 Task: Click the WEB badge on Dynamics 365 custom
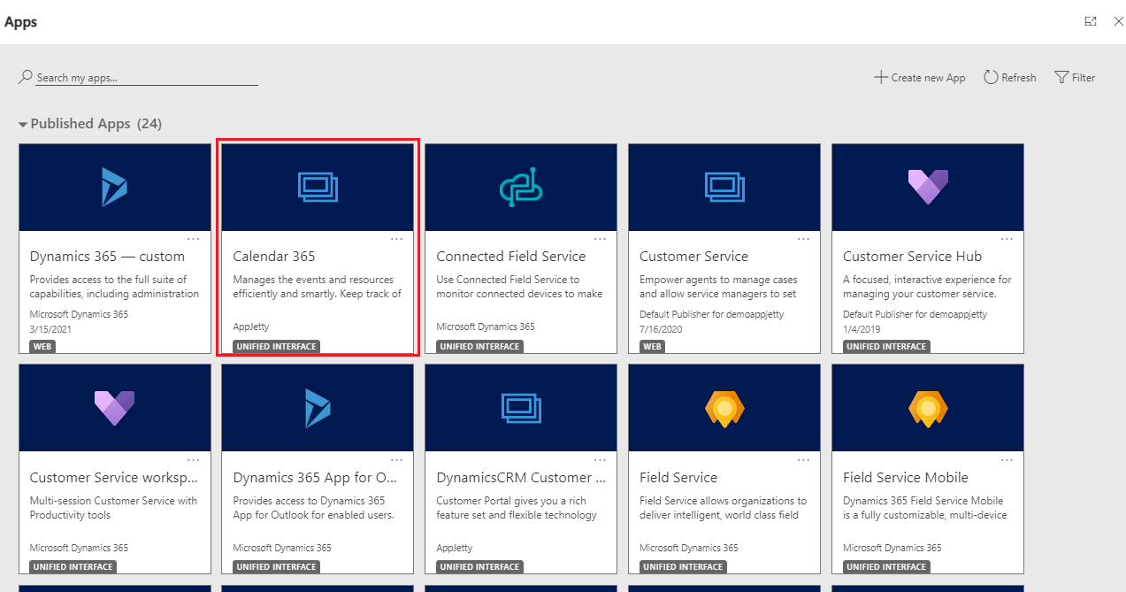[42, 347]
